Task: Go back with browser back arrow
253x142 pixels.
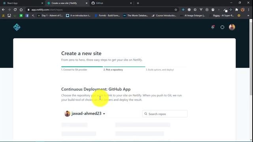Action: click(3, 9)
